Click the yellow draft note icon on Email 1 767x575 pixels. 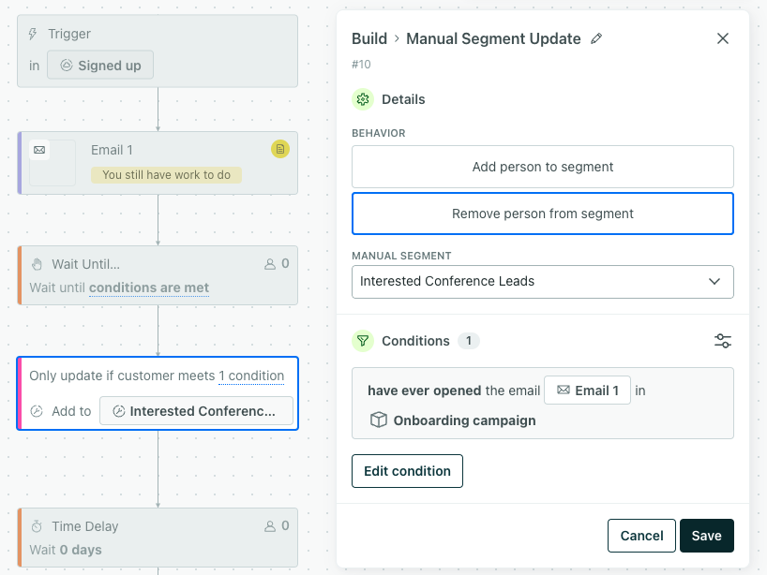280,149
